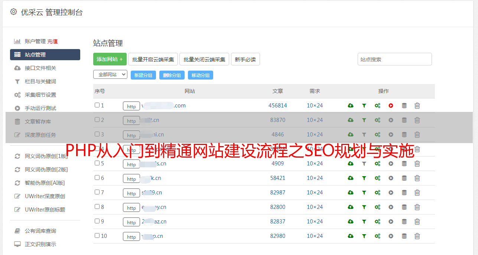Click the 移动分组 button

click(x=201, y=75)
